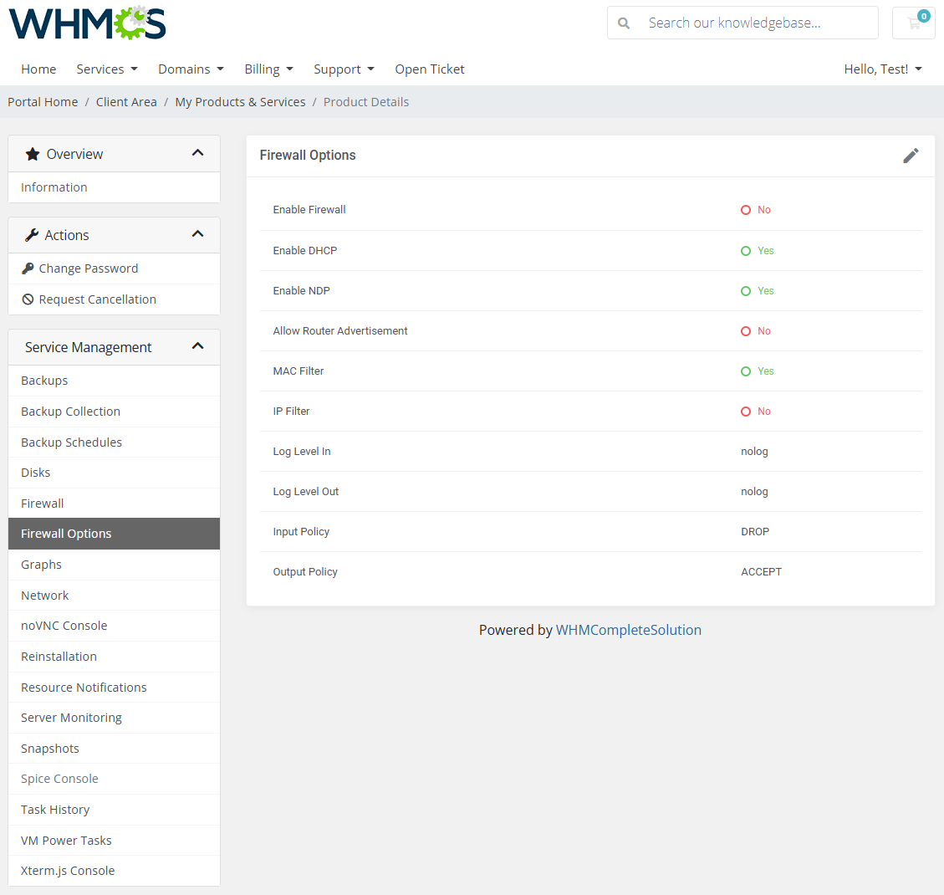Follow the WHMCompleteSolution link
Screen dimensions: 944x895
pyautogui.click(x=629, y=630)
